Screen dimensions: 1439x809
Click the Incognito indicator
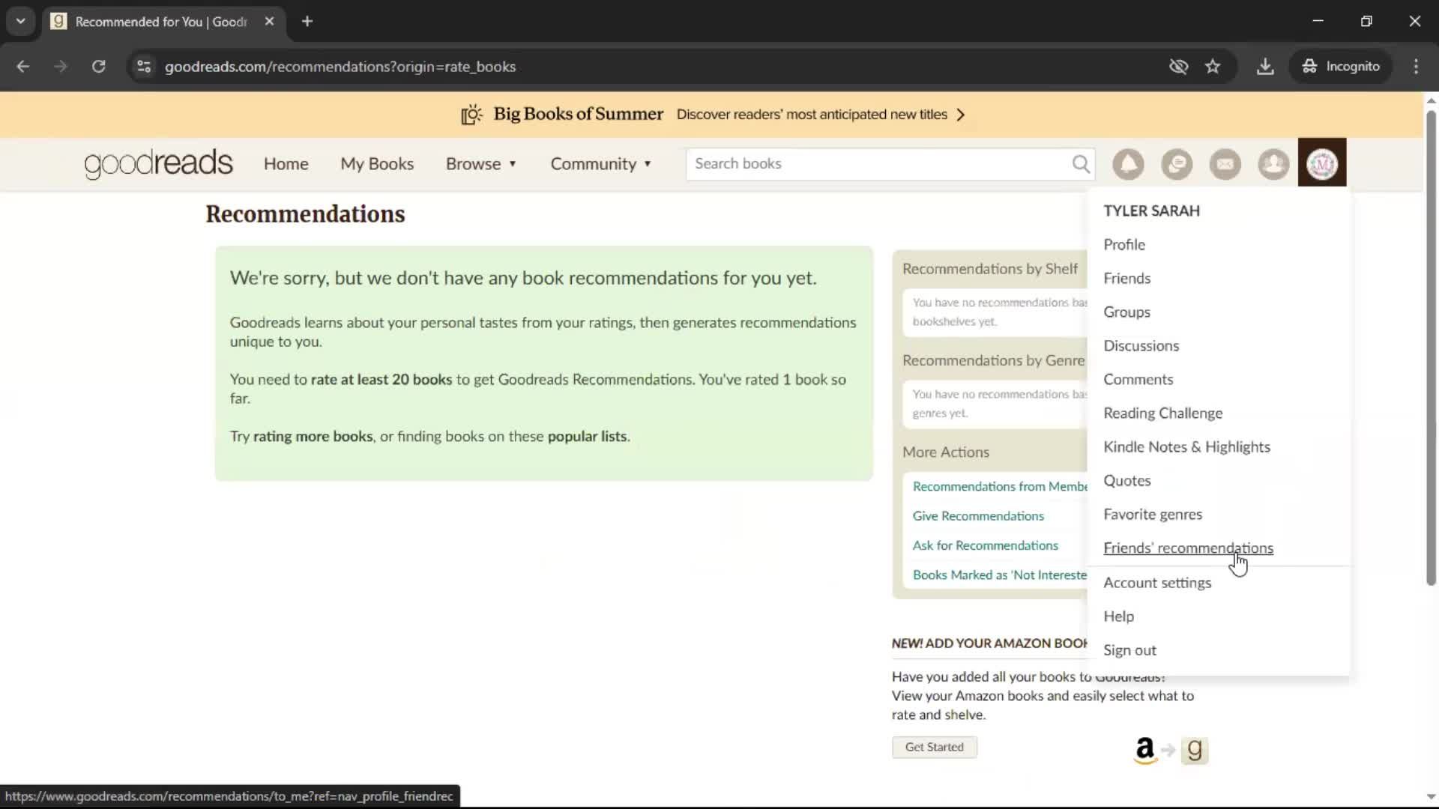pos(1341,67)
